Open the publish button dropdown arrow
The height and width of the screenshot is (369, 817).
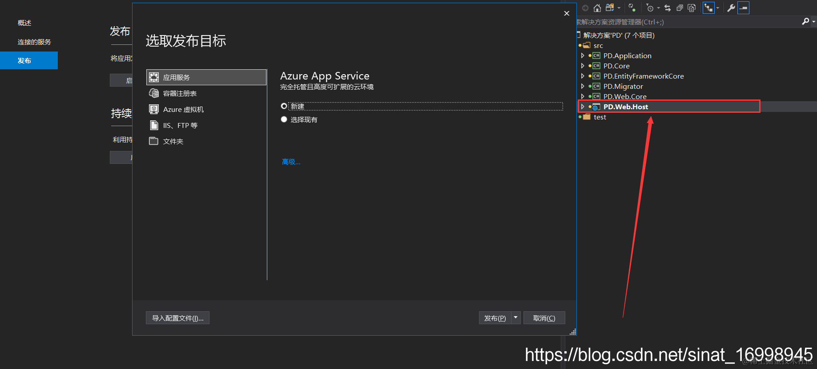pos(516,318)
